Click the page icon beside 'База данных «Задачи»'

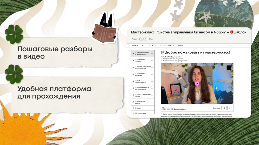pos(133,61)
